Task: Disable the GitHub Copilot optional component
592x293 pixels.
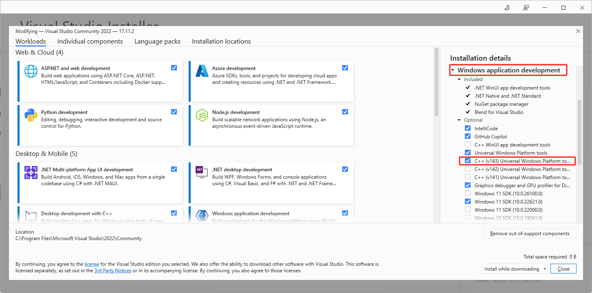Action: point(468,137)
